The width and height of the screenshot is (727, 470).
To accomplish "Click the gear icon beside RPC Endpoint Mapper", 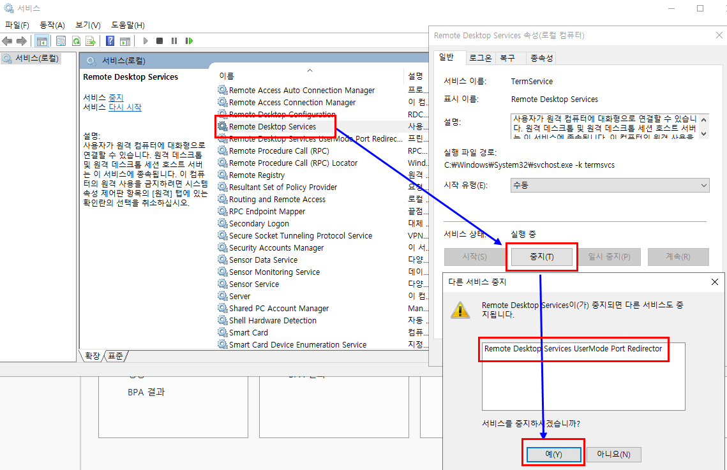I will tap(223, 211).
